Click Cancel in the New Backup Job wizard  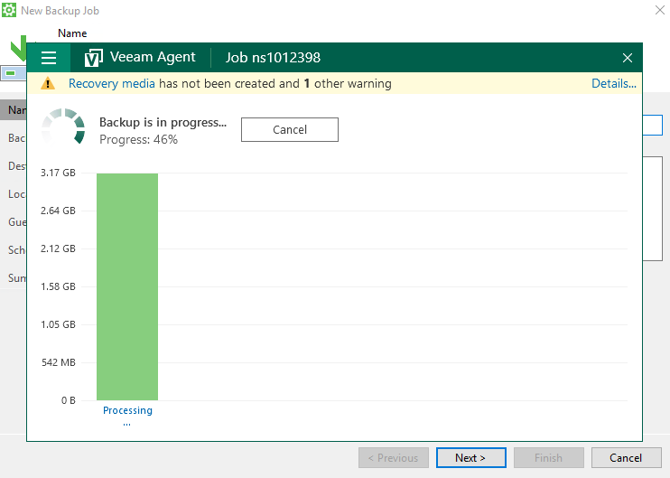tap(626, 458)
